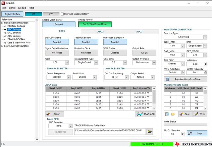Screen dimensions: 212x147
Task: Open the Help menu
Action: 31,8
